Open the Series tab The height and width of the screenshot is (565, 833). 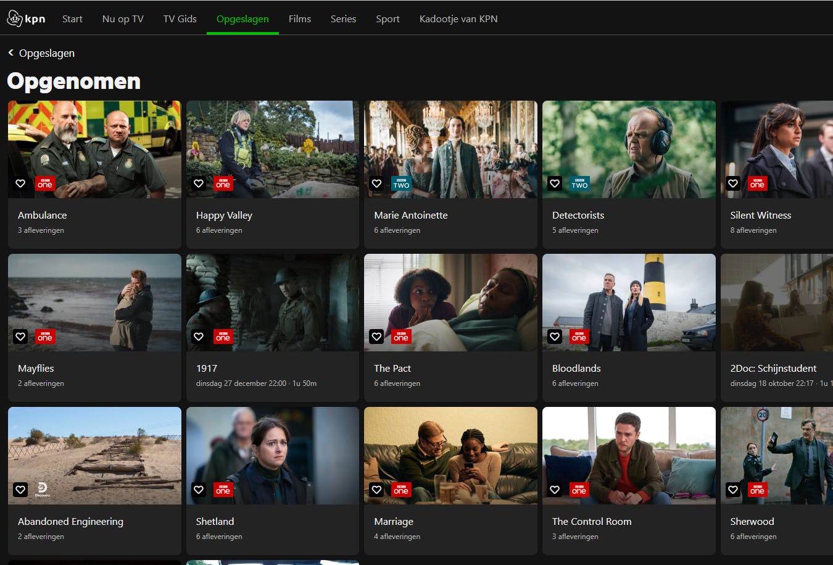coord(343,19)
